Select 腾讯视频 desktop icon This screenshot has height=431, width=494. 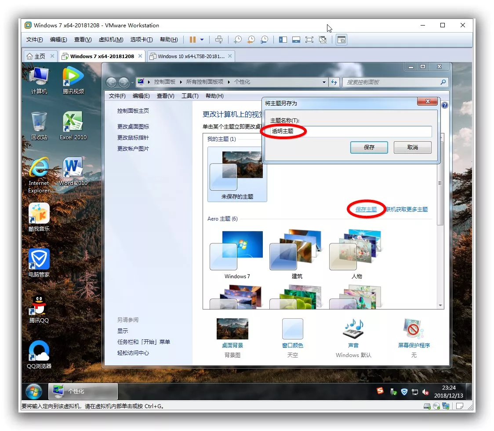tap(73, 81)
